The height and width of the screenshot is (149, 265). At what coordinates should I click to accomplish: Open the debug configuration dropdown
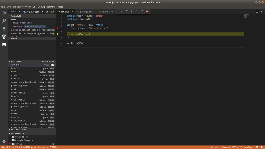pos(33,12)
